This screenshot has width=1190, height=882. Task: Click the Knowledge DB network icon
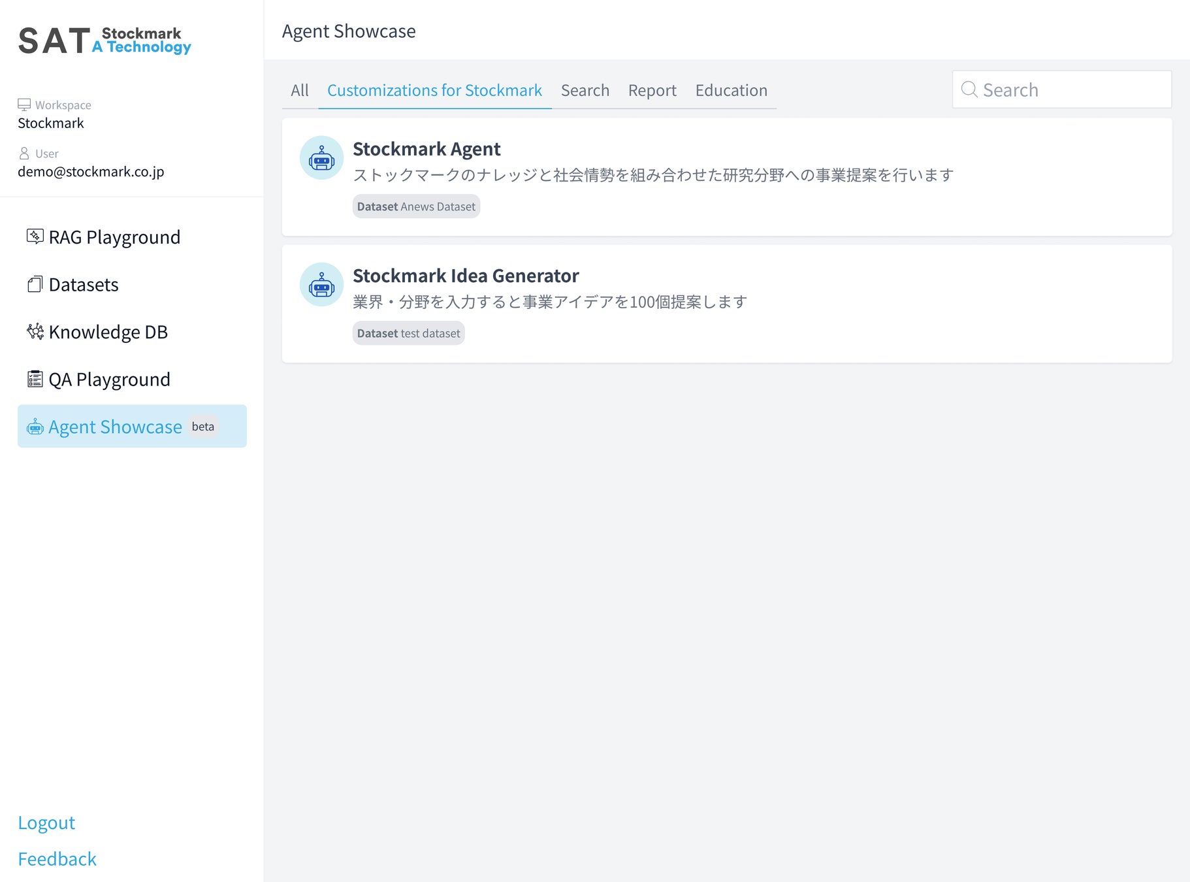(x=35, y=332)
